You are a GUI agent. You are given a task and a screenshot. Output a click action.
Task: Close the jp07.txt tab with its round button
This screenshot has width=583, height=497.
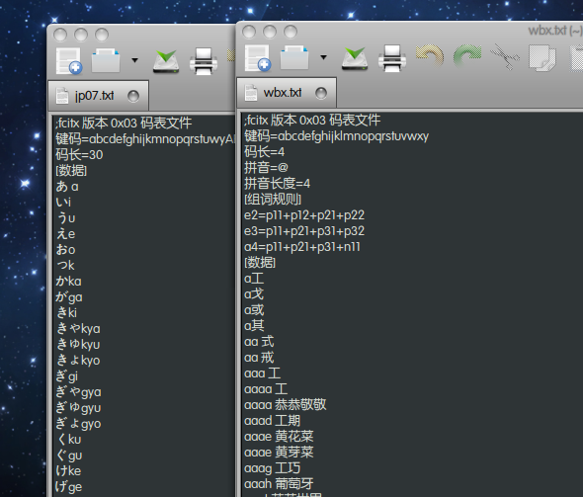[133, 96]
